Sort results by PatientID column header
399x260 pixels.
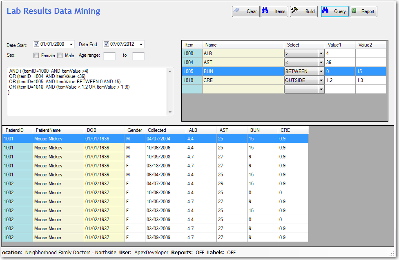(x=18, y=130)
